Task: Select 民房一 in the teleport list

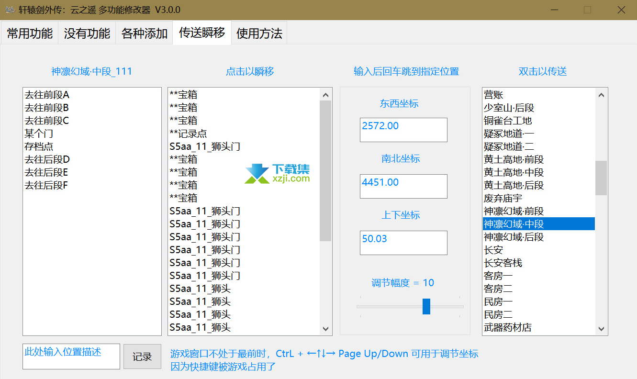Action: pos(539,301)
